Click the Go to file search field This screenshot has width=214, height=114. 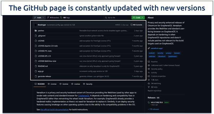(116, 17)
